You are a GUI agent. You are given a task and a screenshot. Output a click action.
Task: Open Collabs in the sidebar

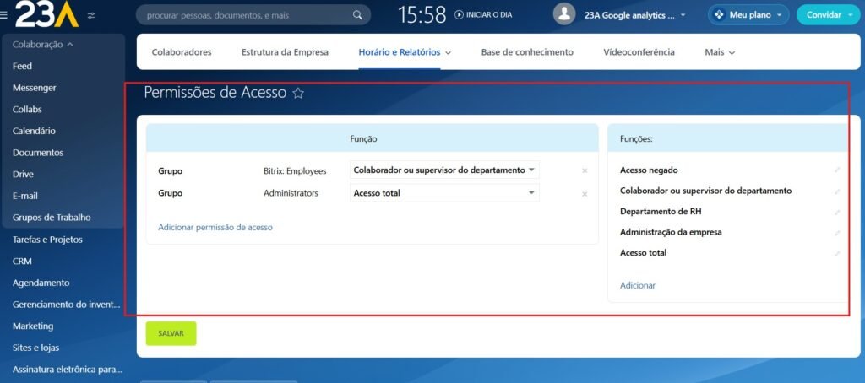(x=27, y=109)
